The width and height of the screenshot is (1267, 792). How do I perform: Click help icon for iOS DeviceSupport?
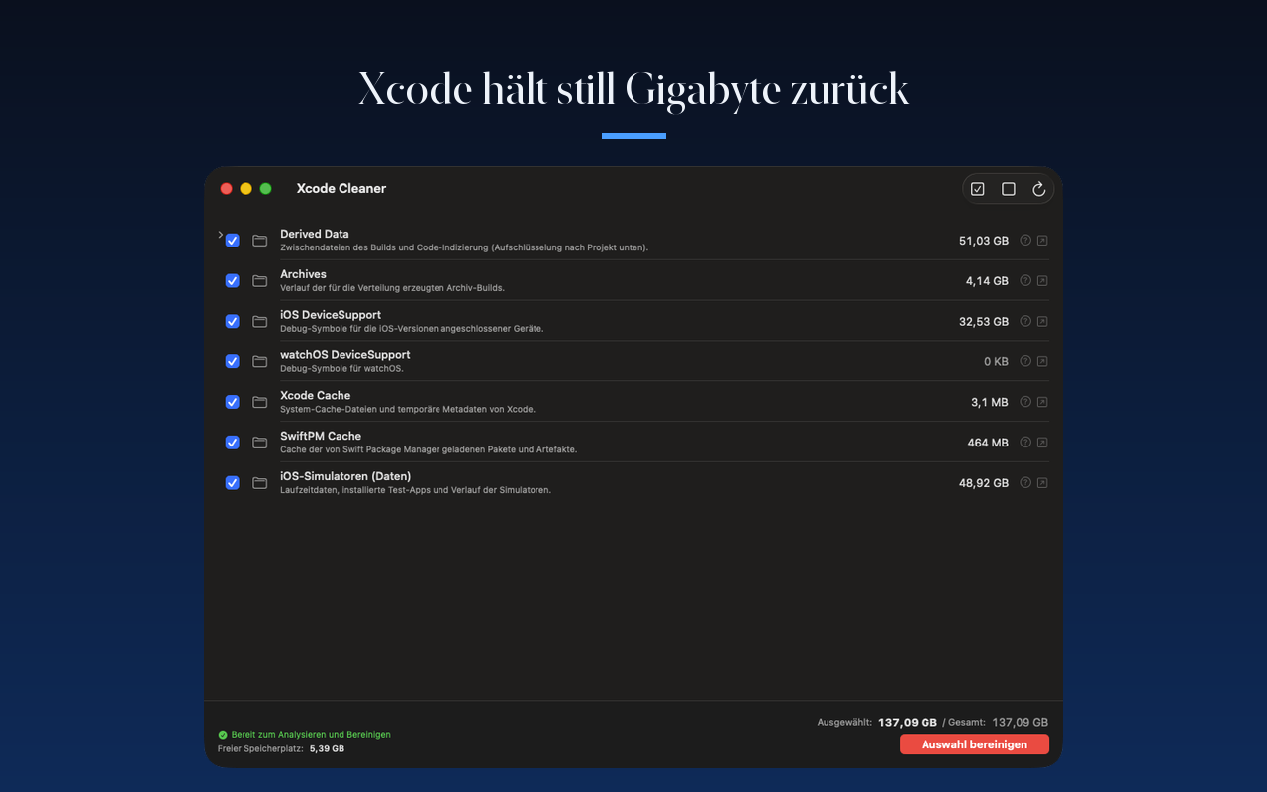click(x=1025, y=321)
